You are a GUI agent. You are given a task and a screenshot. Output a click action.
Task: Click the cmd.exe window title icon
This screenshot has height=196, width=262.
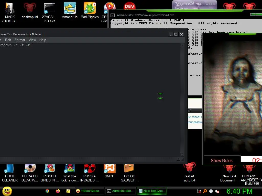(113, 15)
